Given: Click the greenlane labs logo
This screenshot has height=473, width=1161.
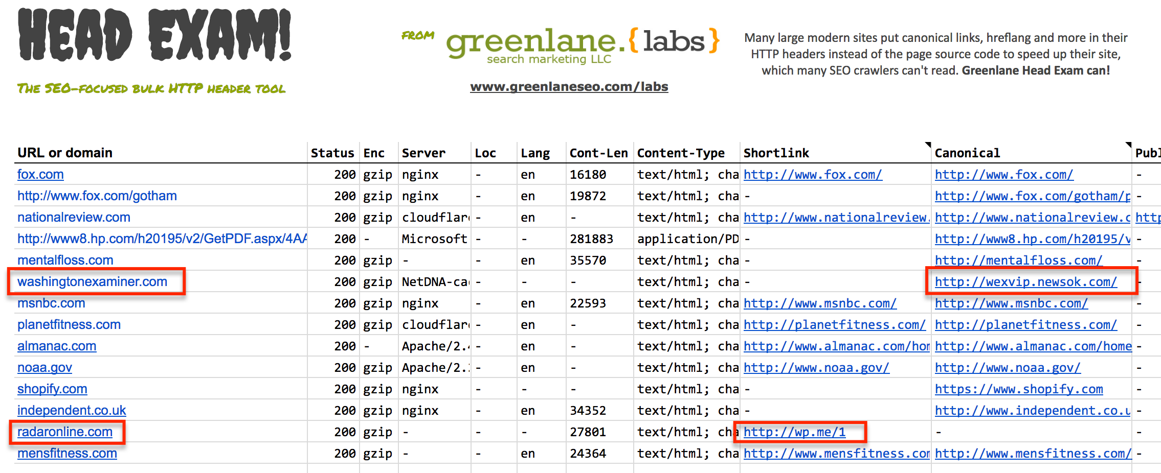Looking at the screenshot, I should pyautogui.click(x=584, y=46).
